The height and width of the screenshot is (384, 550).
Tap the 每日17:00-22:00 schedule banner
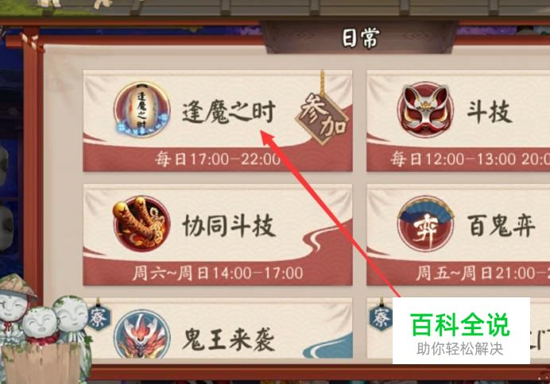(218, 159)
